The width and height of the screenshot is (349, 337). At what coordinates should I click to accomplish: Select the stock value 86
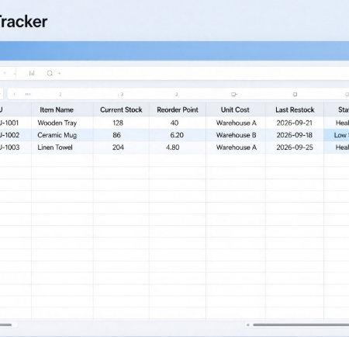[x=116, y=135]
